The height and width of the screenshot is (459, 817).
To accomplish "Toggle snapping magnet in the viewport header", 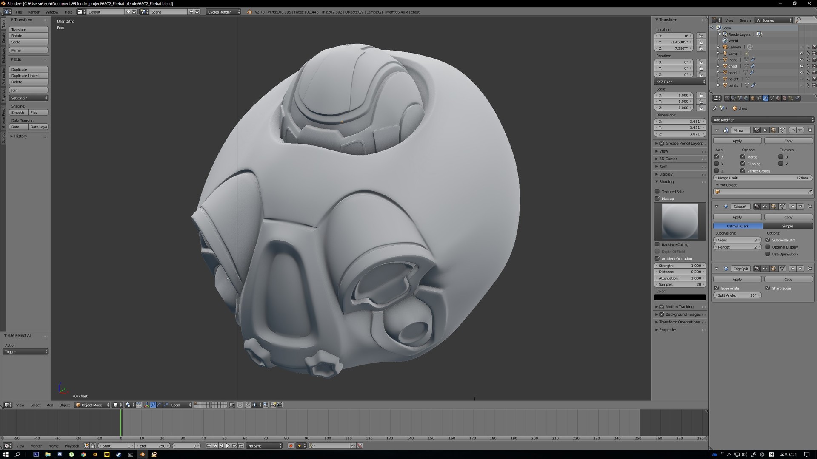I will tap(248, 405).
